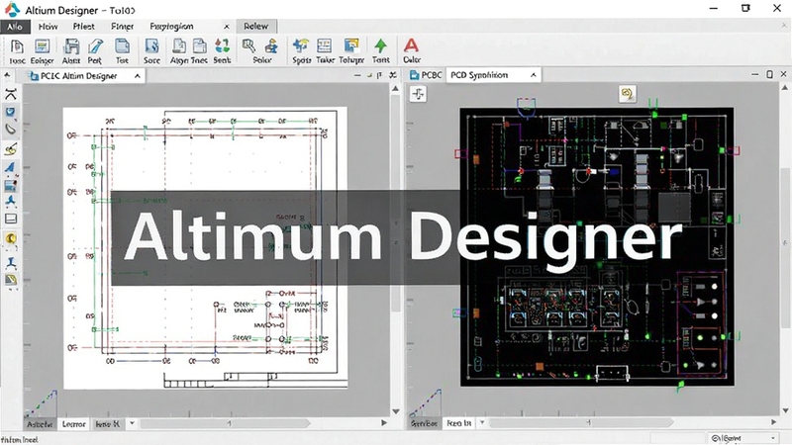Minimize the left schematic document pane
Screen dimensions: 792x445
coord(357,76)
